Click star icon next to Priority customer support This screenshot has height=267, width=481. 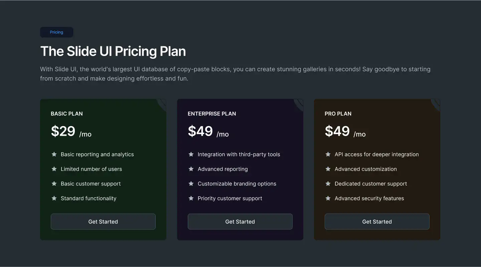191,198
